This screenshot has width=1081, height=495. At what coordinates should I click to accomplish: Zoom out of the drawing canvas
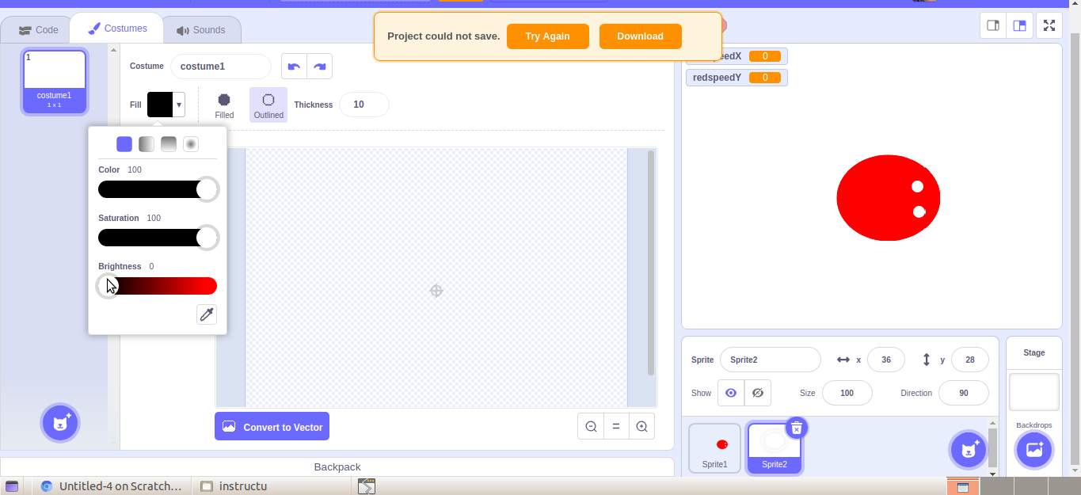click(591, 426)
